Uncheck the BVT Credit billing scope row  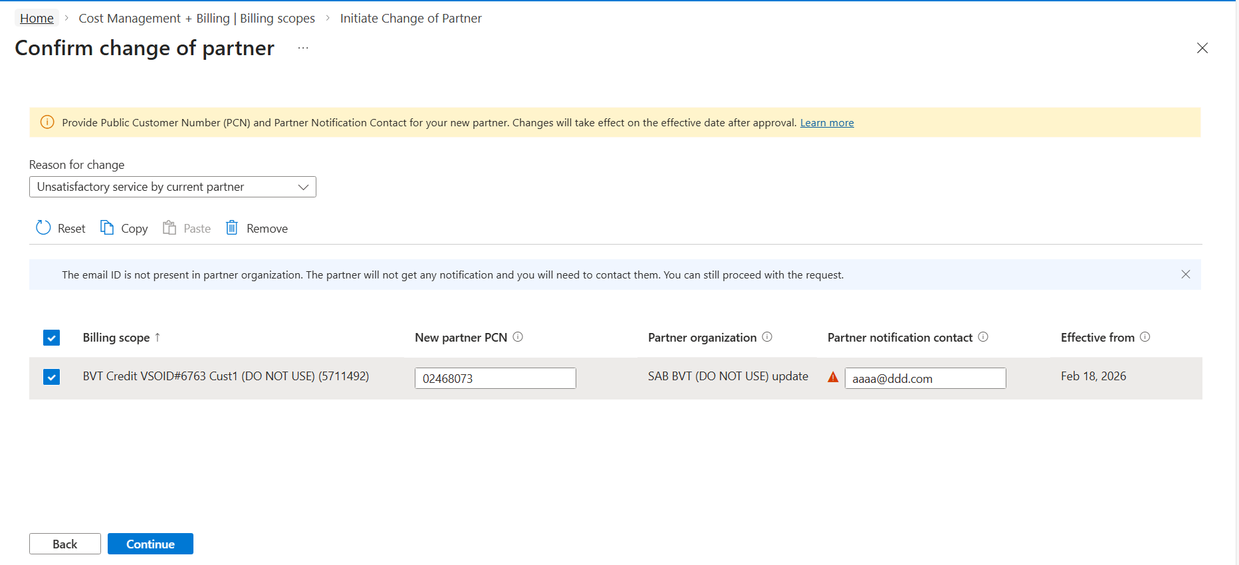point(51,377)
